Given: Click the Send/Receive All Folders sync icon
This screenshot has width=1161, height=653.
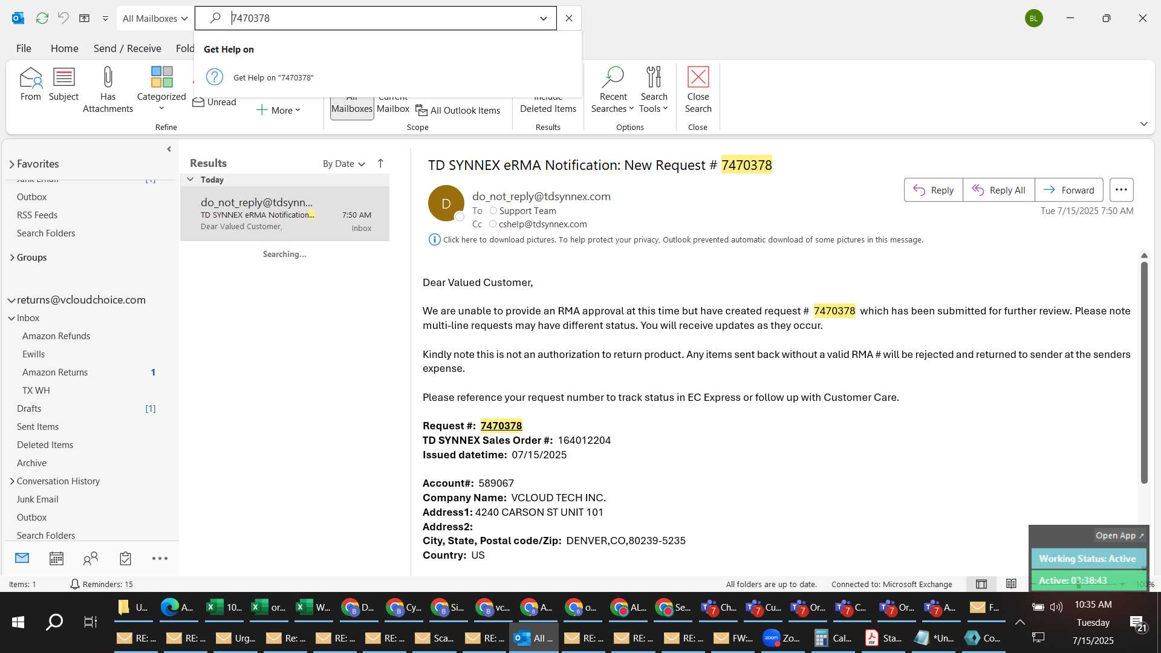Looking at the screenshot, I should click(42, 18).
